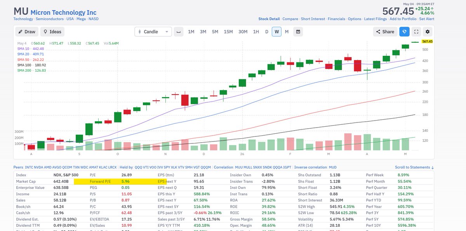Open inverse correlation ticker MUD
466x231 pixels.
point(333,167)
